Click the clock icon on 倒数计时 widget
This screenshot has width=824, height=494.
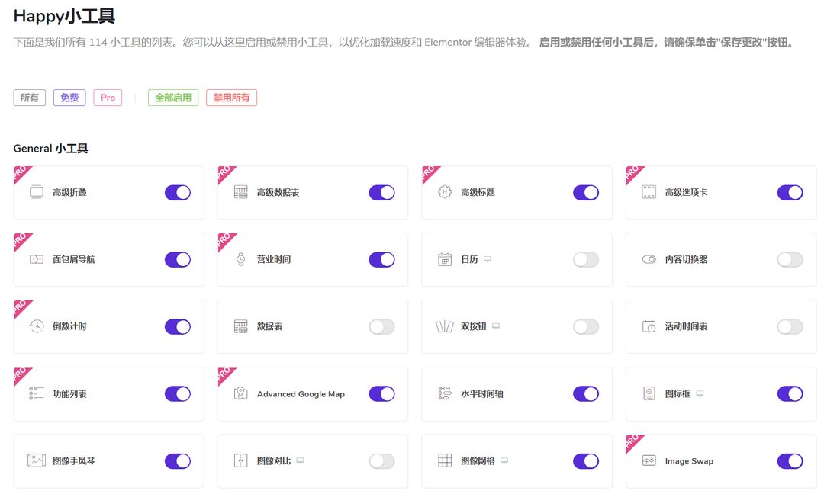tap(37, 326)
